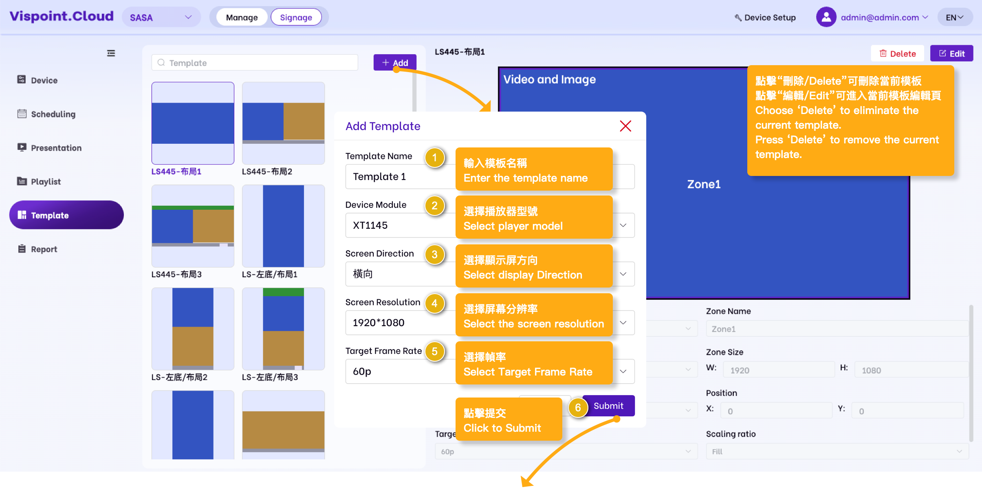The image size is (982, 492).
Task: Go to the Presentation section
Action: pyautogui.click(x=56, y=148)
